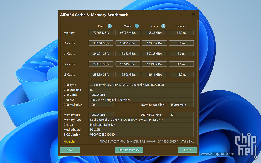Click the CPU Type label
Image resolution: width=261 pixels, height=163 pixels.
pyautogui.click(x=70, y=85)
